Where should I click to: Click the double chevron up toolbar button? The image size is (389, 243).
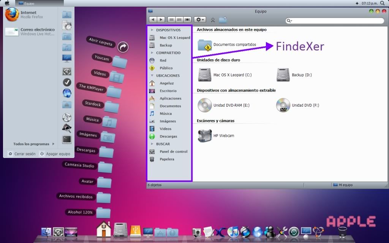tap(213, 20)
